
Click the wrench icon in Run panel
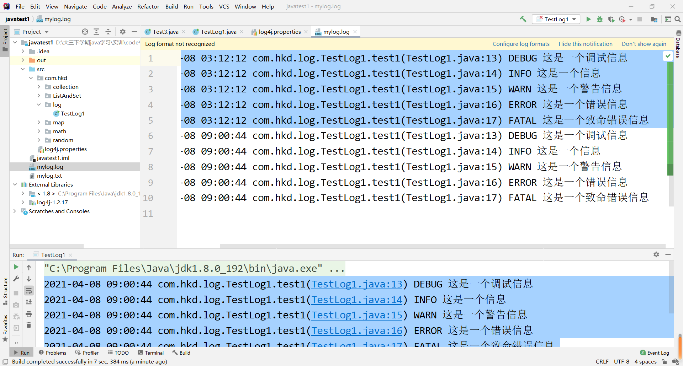click(x=16, y=279)
